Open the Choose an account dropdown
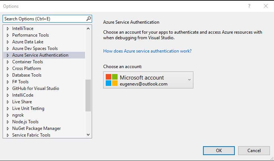 (148, 80)
